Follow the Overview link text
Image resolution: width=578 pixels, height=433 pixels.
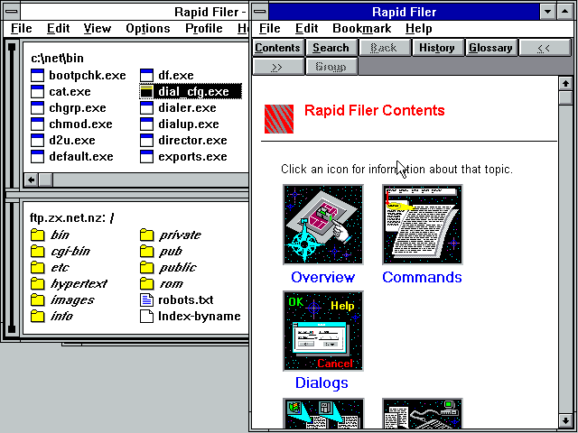pyautogui.click(x=323, y=277)
